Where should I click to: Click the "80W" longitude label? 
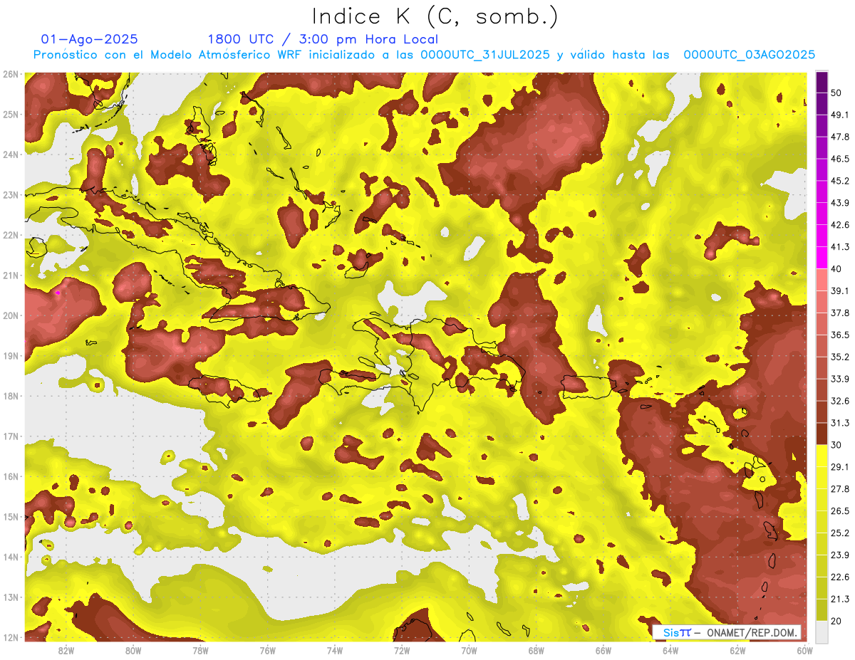(133, 650)
